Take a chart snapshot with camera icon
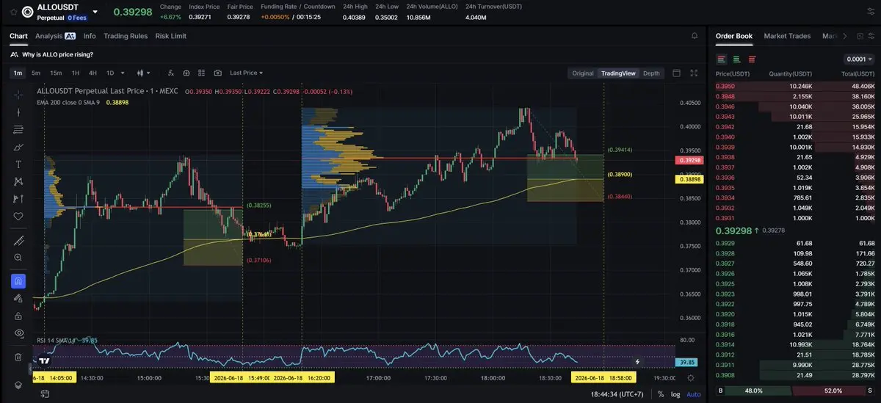 pyautogui.click(x=218, y=73)
